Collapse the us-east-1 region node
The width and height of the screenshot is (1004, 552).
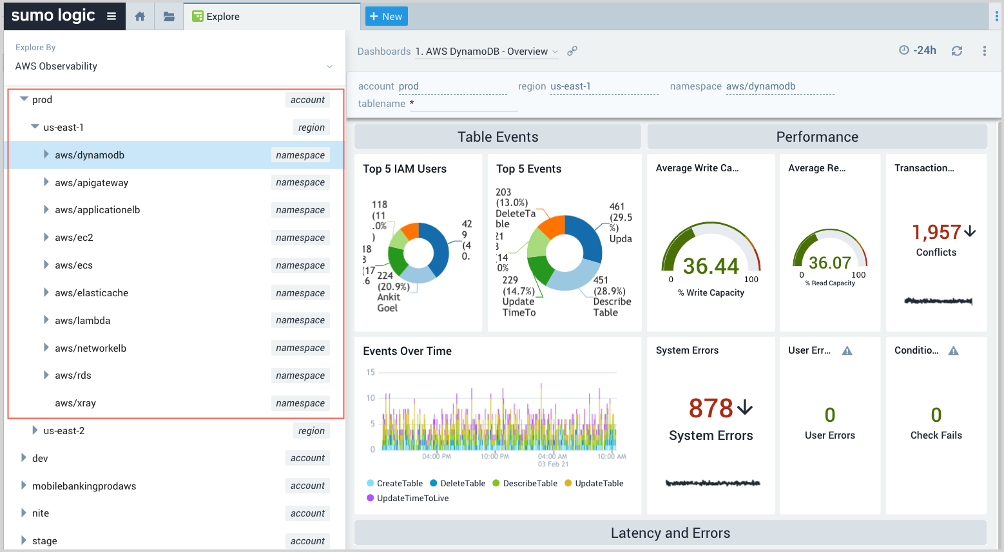point(35,127)
